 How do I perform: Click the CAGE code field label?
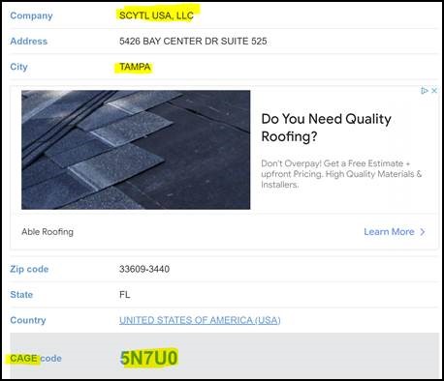pyautogui.click(x=36, y=358)
